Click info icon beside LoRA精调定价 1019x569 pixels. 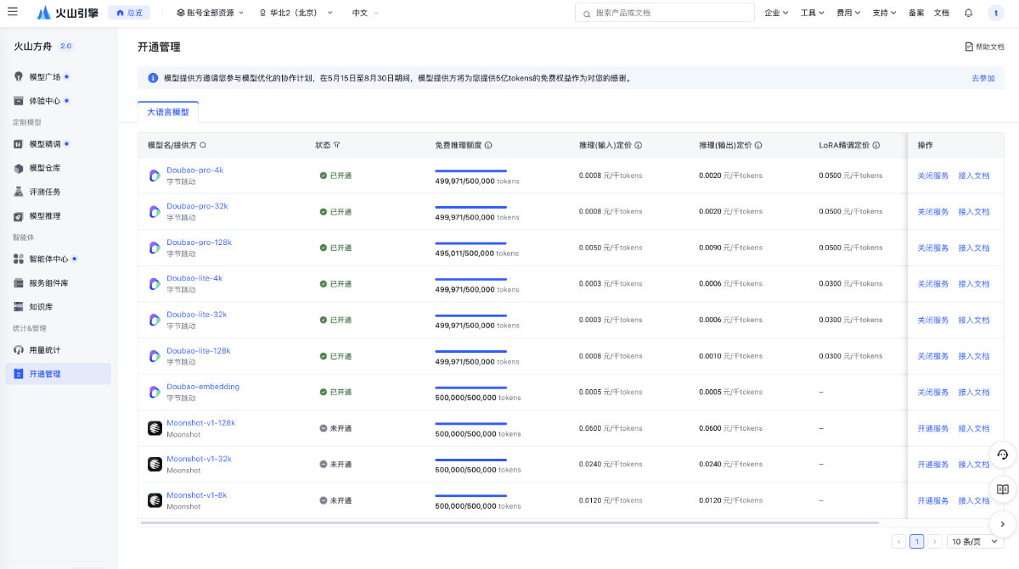tap(875, 145)
